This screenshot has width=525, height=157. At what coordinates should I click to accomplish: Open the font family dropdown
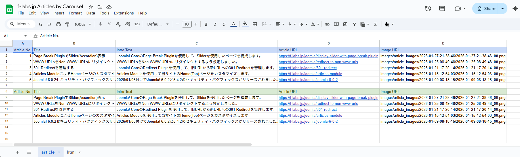pyautogui.click(x=158, y=24)
